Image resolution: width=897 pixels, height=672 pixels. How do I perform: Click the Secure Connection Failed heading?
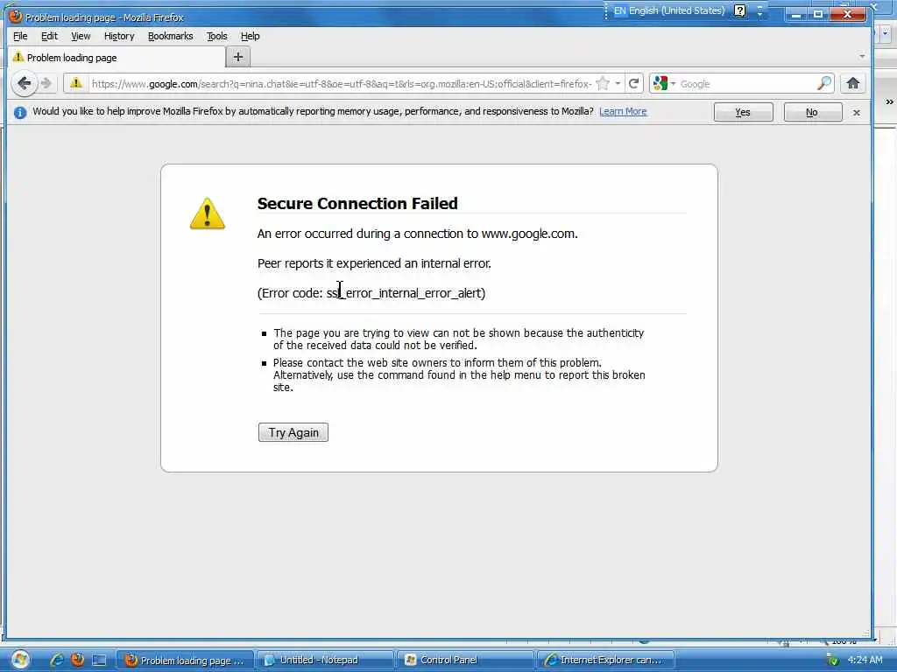(357, 203)
